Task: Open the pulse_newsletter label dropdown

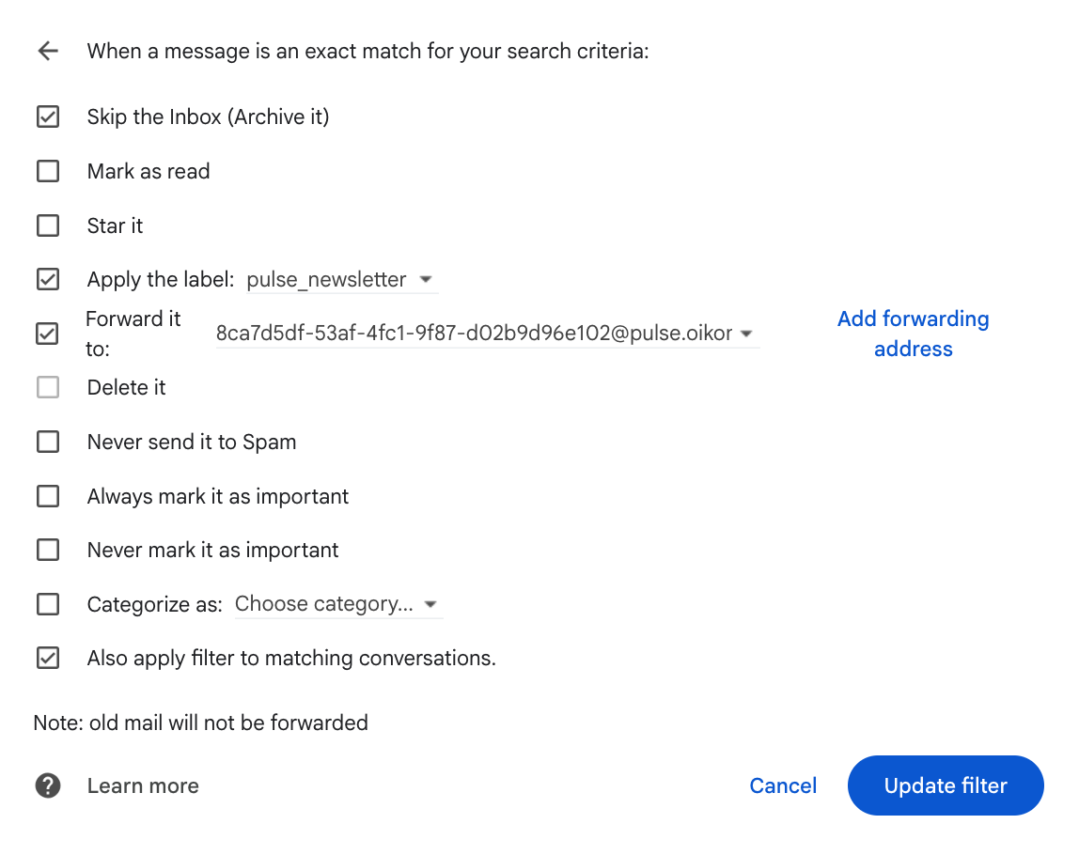Action: point(426,279)
